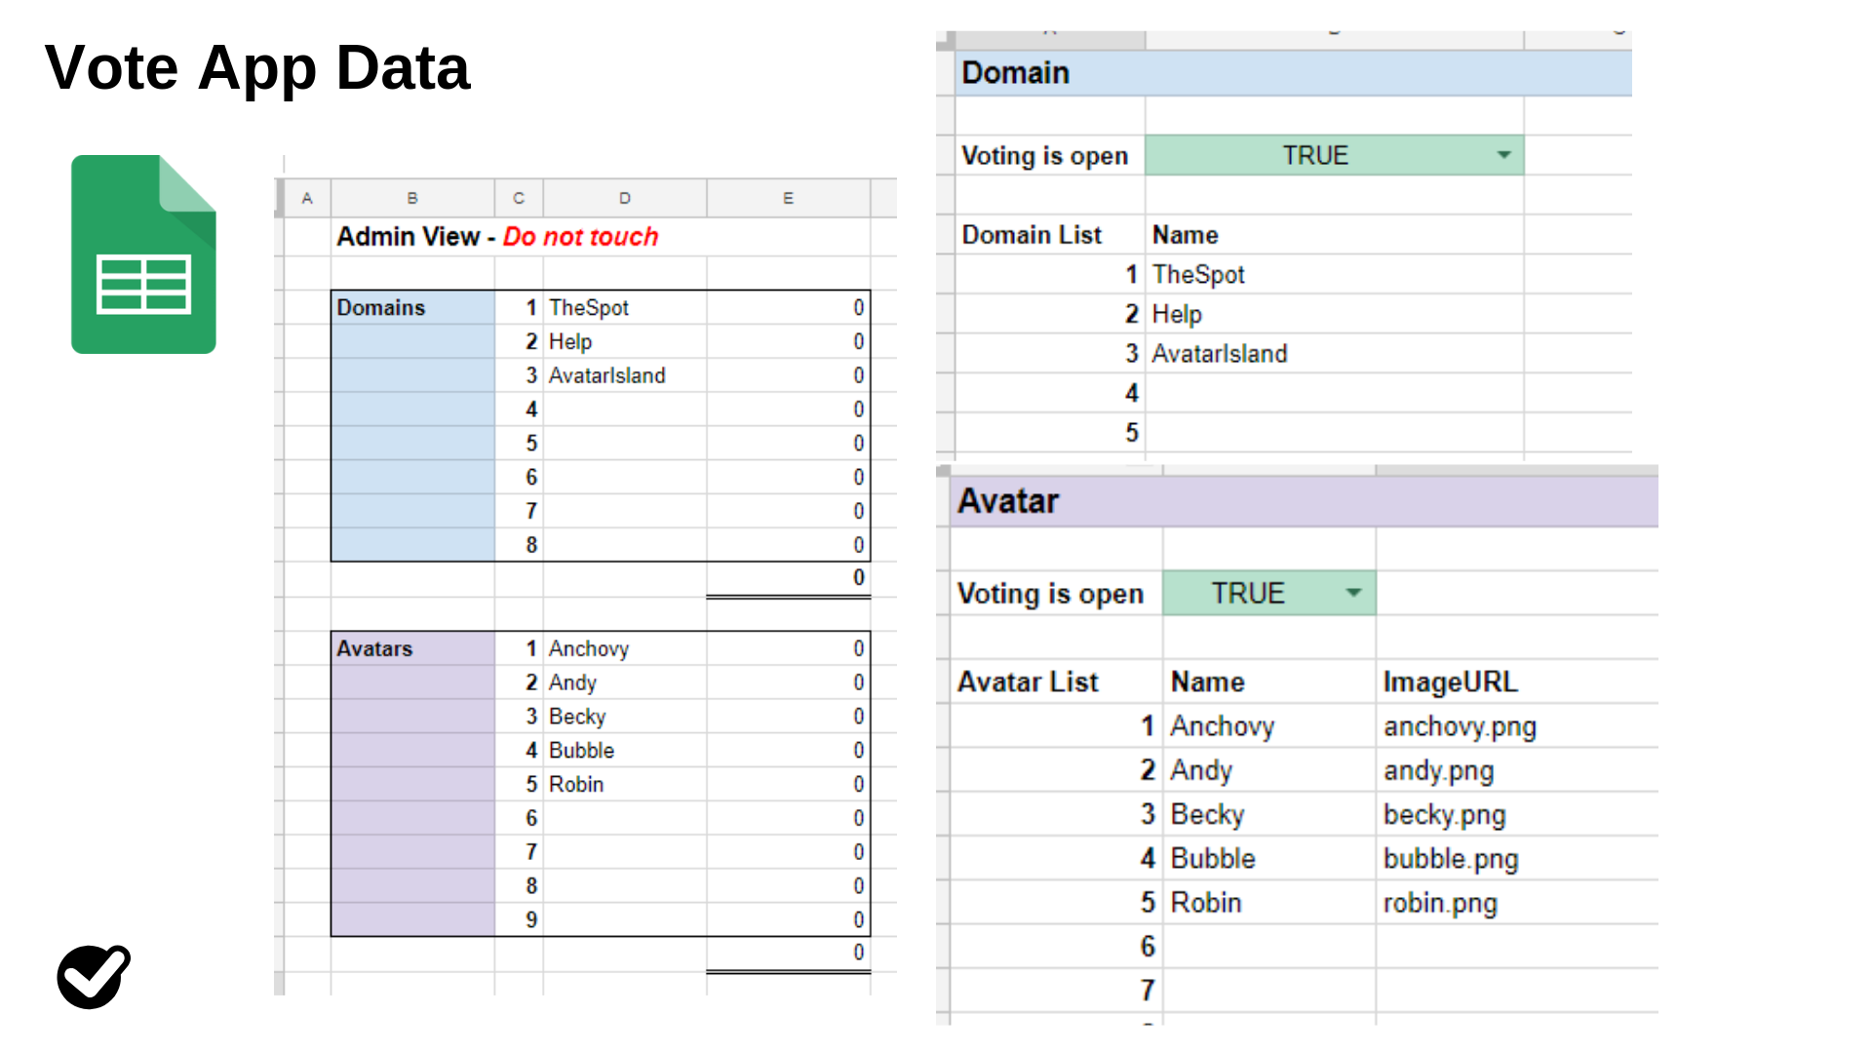The width and height of the screenshot is (1872, 1053).
Task: Select column D header in Admin View
Action: (624, 198)
